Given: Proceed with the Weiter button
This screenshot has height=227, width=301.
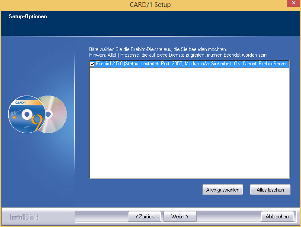Looking at the screenshot, I should coord(180,217).
